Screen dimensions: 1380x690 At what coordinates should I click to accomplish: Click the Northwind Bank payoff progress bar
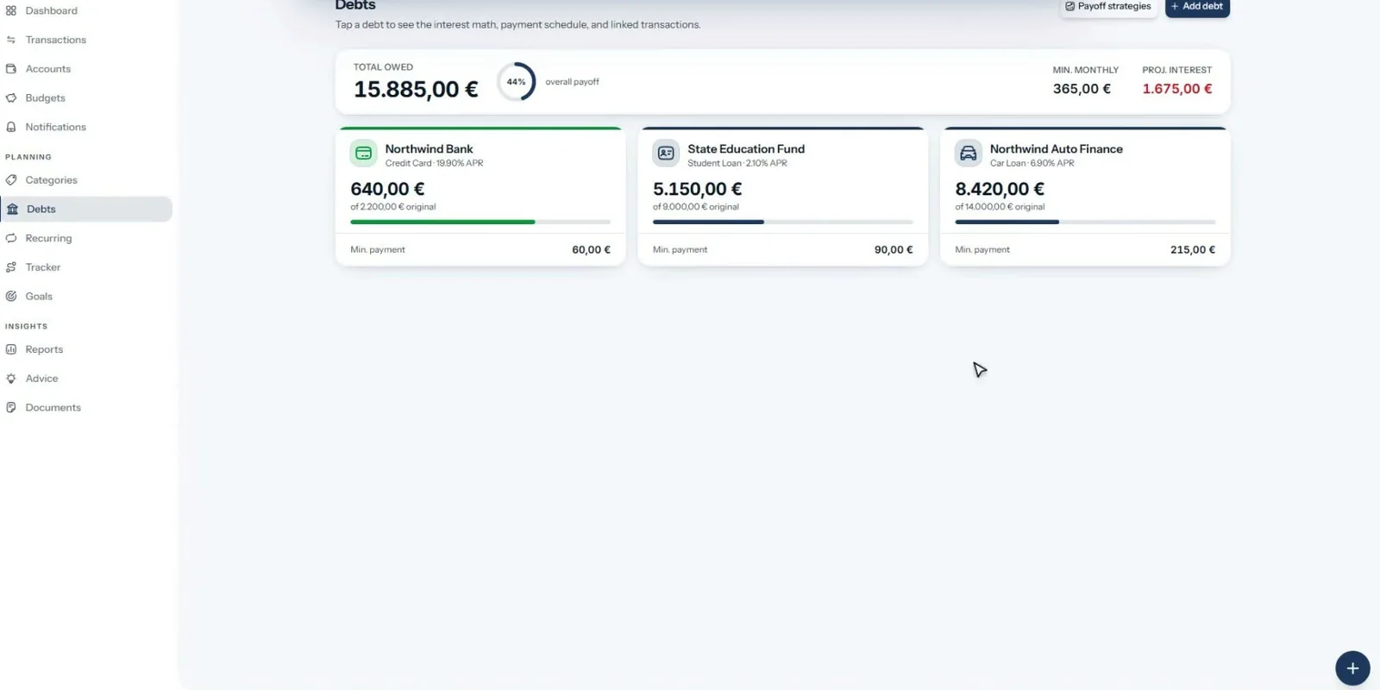point(480,222)
